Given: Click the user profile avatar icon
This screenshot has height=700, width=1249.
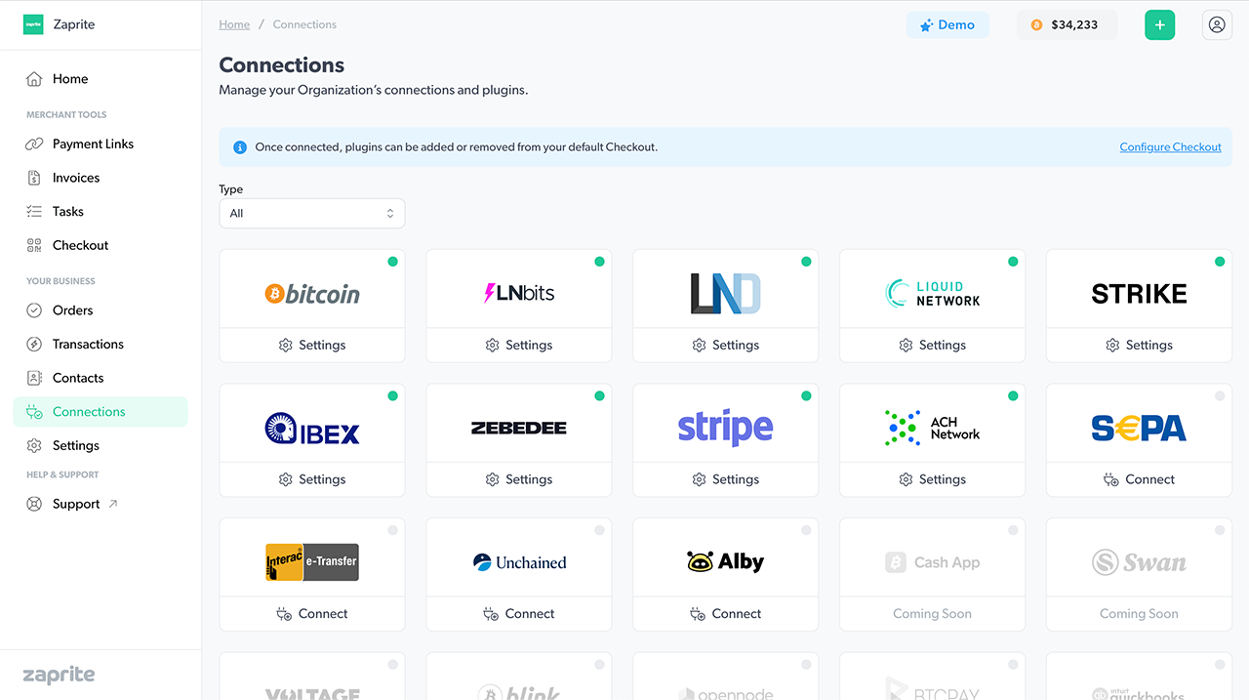Looking at the screenshot, I should (1217, 25).
